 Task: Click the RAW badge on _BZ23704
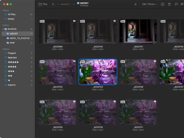coord(82,61)
